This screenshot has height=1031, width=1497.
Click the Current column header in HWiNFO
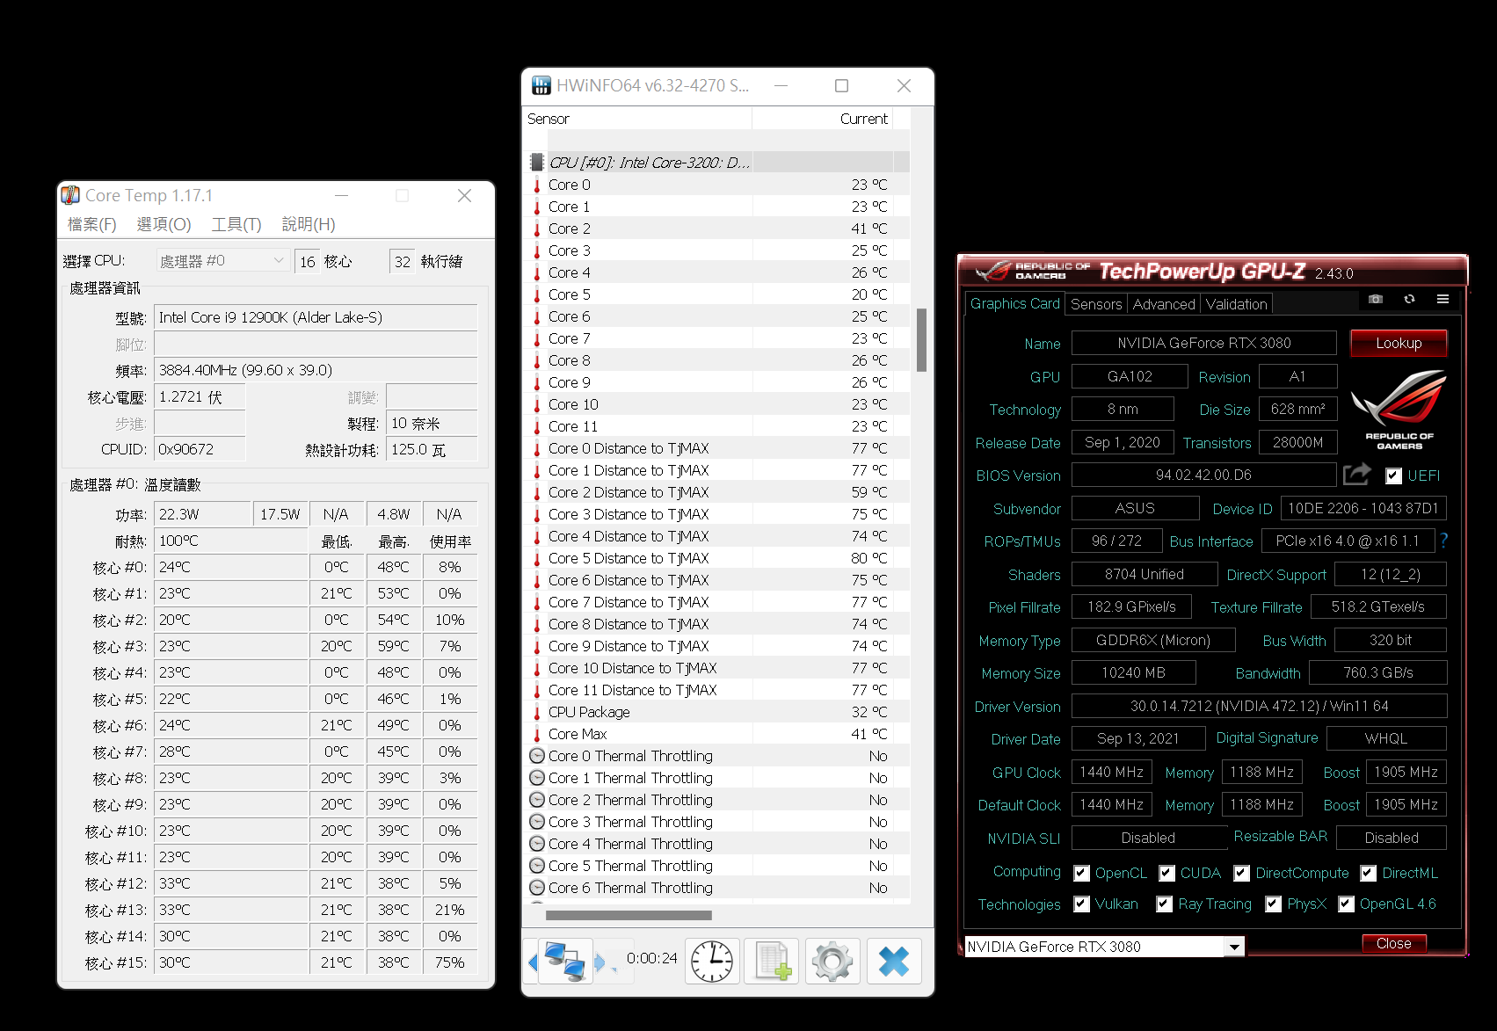pyautogui.click(x=823, y=119)
